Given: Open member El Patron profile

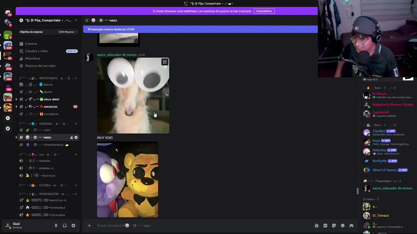Looking at the screenshot, I should [x=388, y=95].
